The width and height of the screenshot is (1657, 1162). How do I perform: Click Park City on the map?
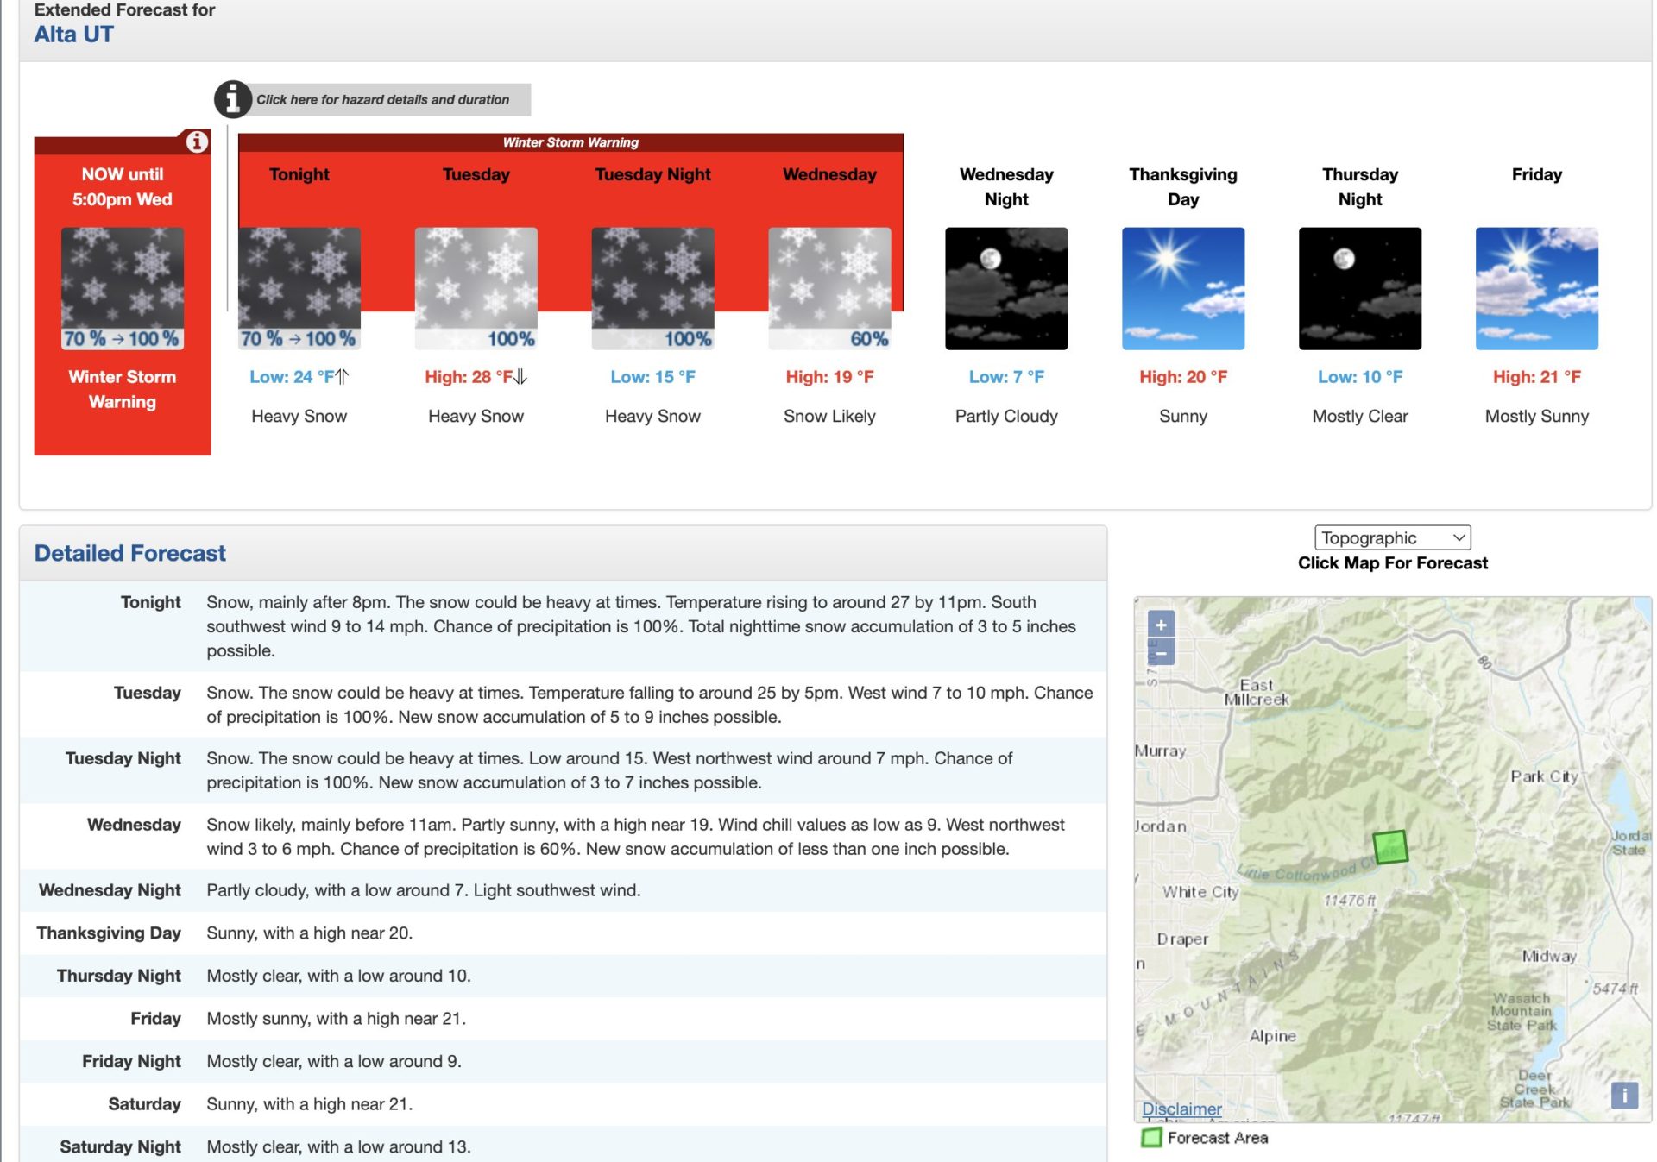point(1544,776)
